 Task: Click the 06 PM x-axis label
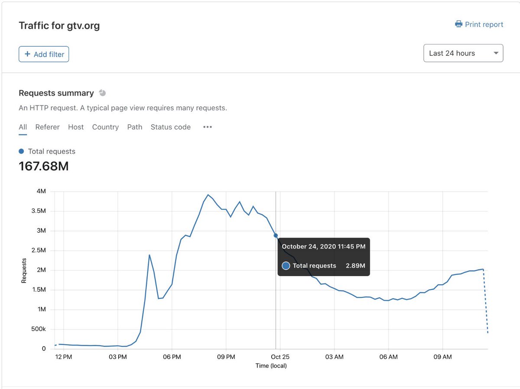172,357
